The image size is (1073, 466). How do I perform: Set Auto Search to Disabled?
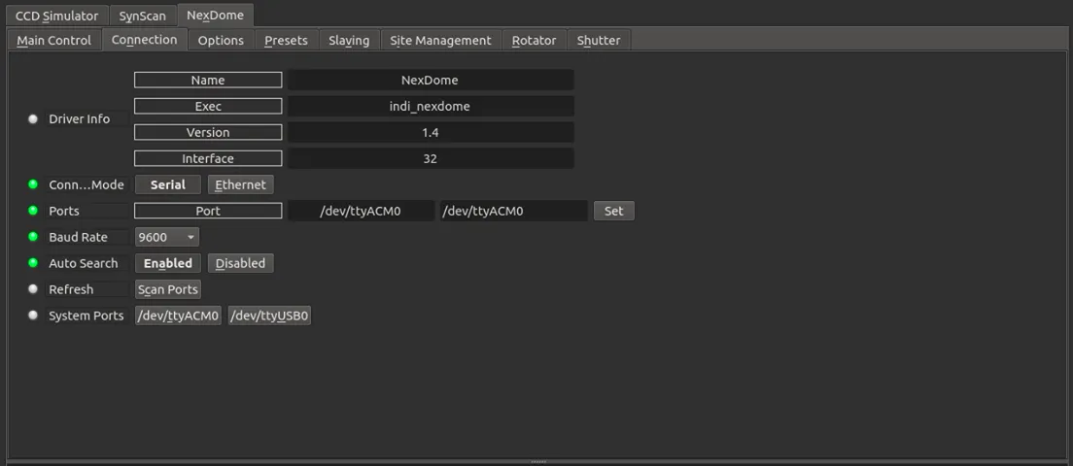[x=241, y=263]
